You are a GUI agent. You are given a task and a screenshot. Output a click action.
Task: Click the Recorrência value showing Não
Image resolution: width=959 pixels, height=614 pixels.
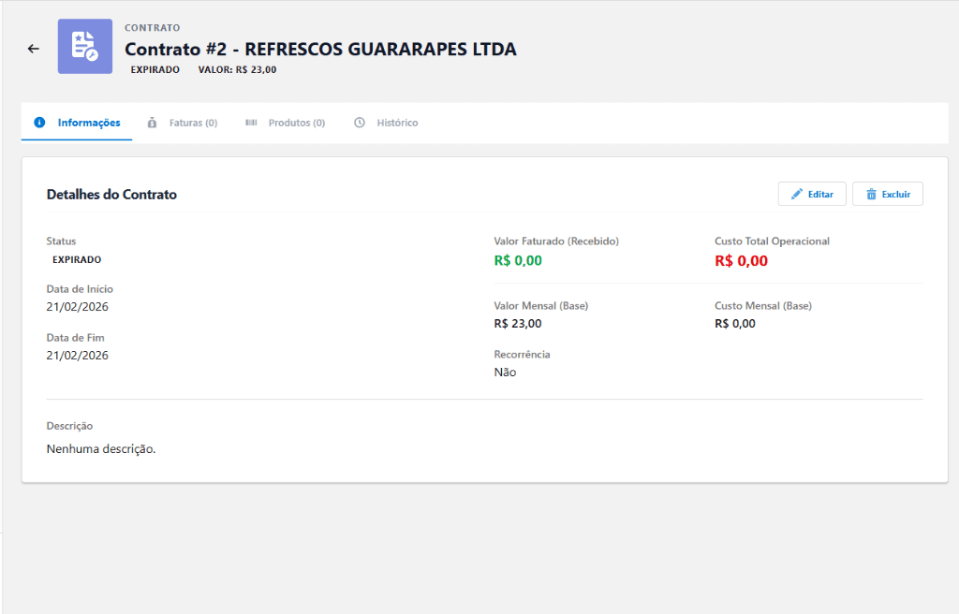click(504, 372)
